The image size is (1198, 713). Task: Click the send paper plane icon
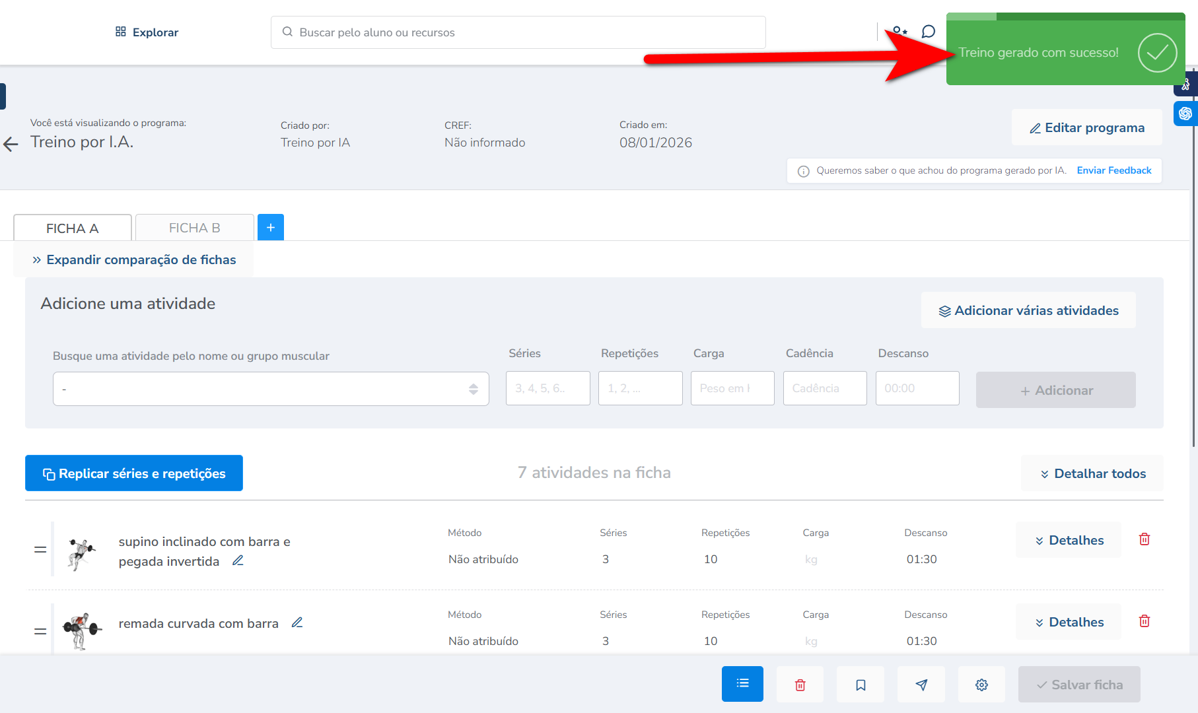tap(921, 685)
